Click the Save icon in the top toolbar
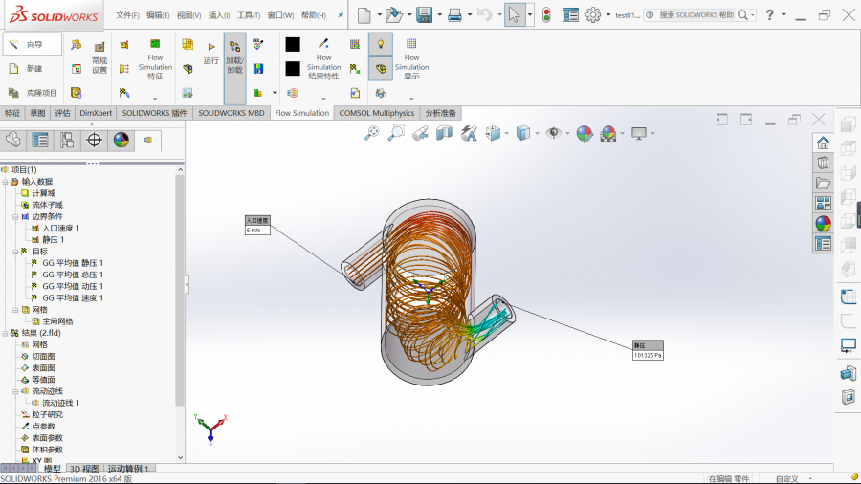The width and height of the screenshot is (861, 484). [x=424, y=14]
